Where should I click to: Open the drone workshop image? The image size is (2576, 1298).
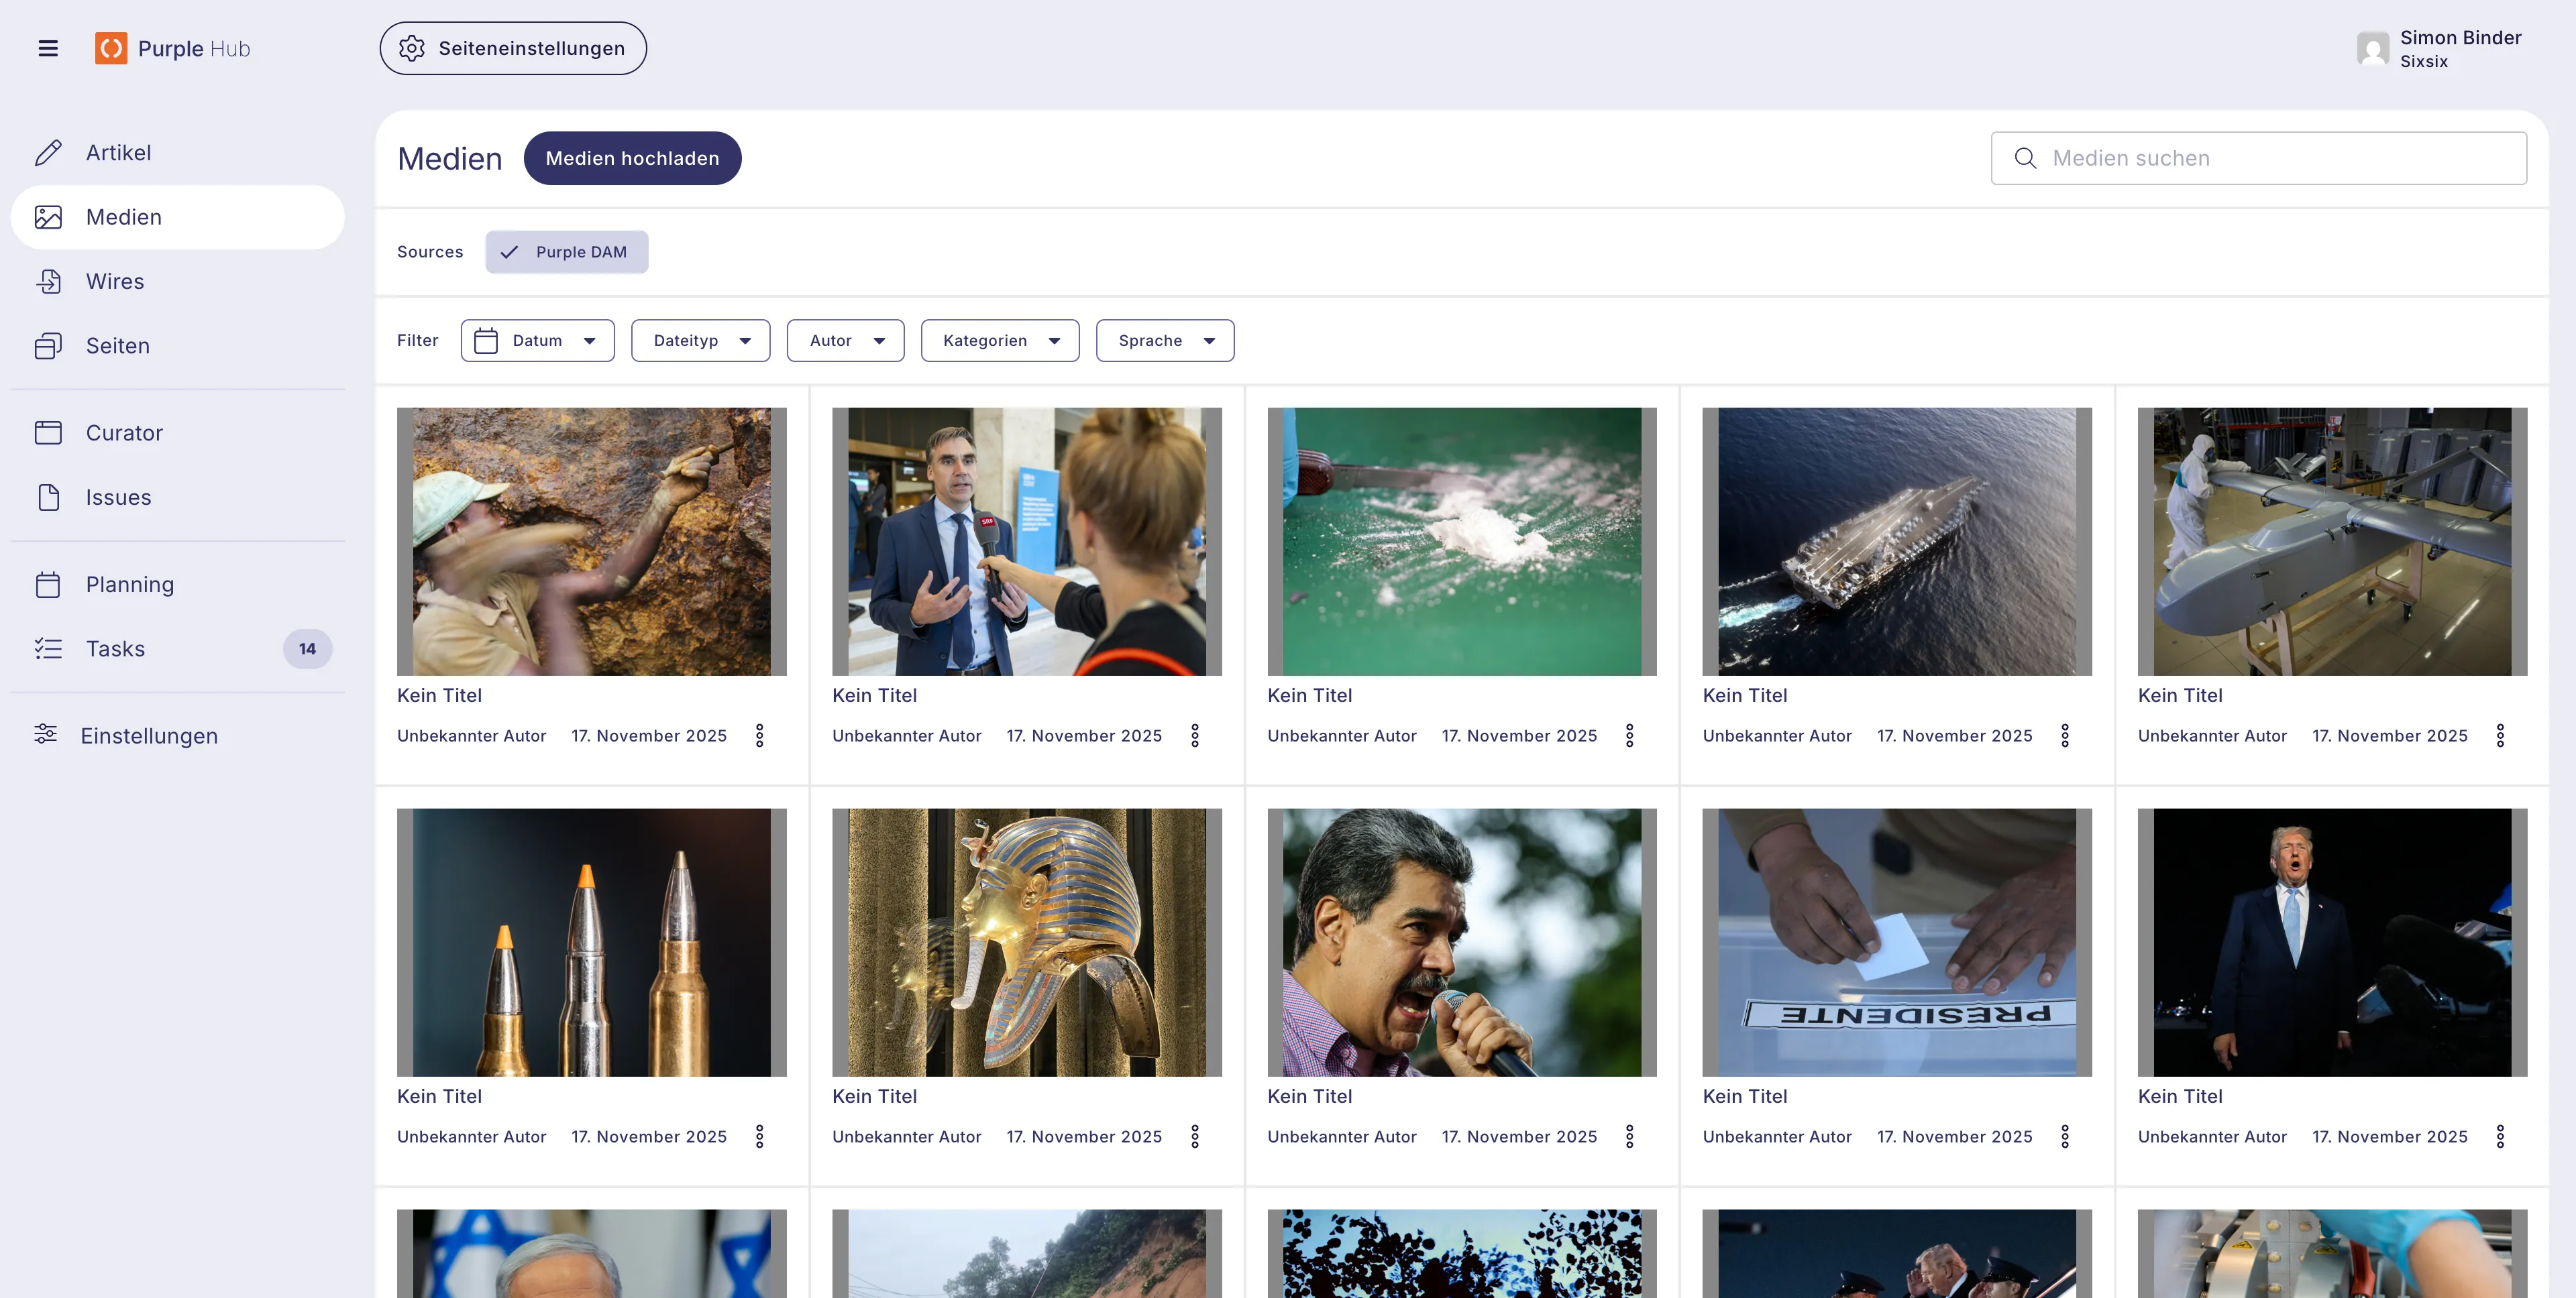[2332, 542]
